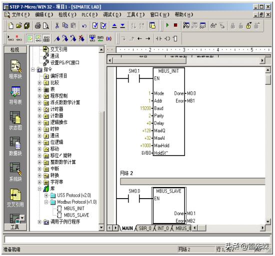Click the Open project folder icon
275x256 pixels.
(x=19, y=26)
